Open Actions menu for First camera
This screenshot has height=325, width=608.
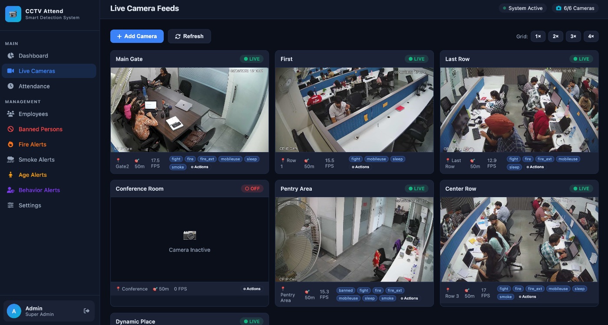(x=360, y=167)
